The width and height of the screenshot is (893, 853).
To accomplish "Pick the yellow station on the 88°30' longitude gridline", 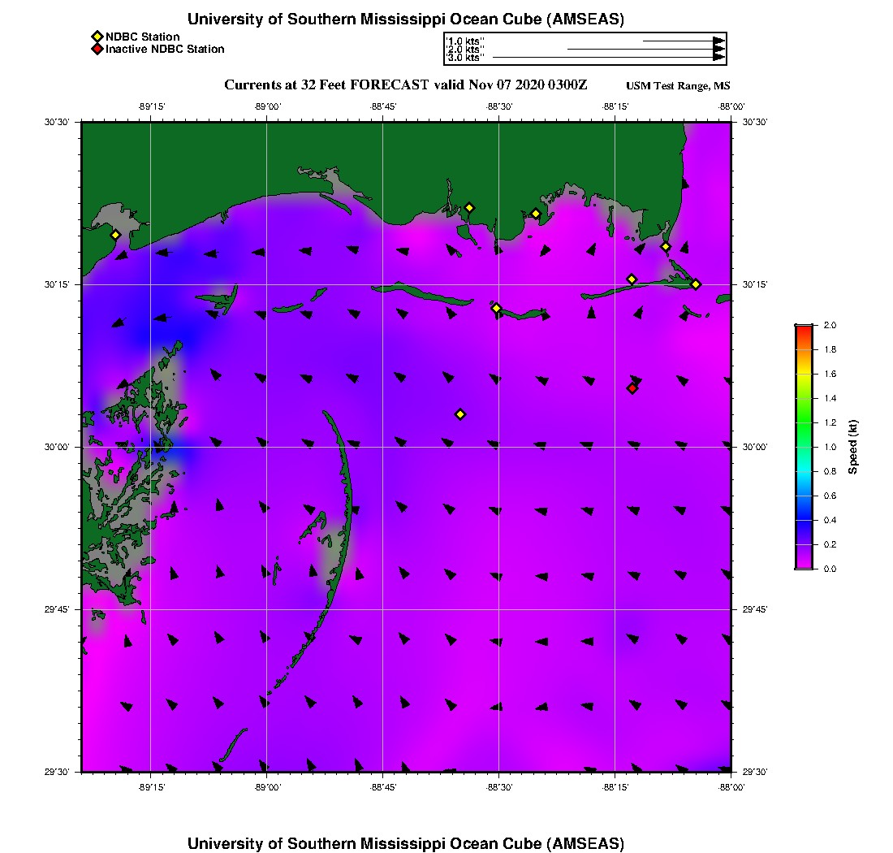I will pos(497,308).
